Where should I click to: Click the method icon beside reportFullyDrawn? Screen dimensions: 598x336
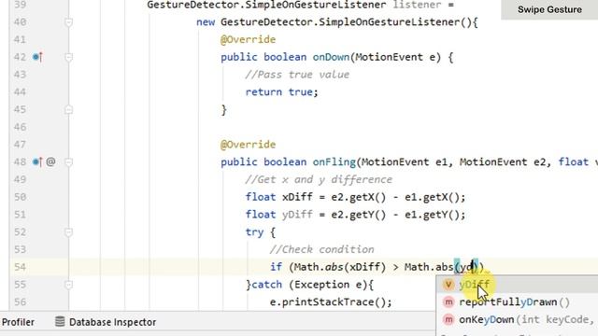(x=448, y=302)
